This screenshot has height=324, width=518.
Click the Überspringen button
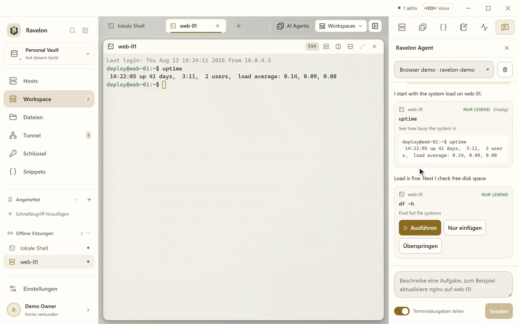420,246
